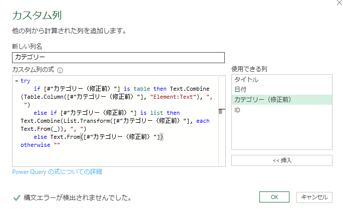The height and width of the screenshot is (214, 343).
Task: Click on Table.Column in the formula text
Action: 41,97
